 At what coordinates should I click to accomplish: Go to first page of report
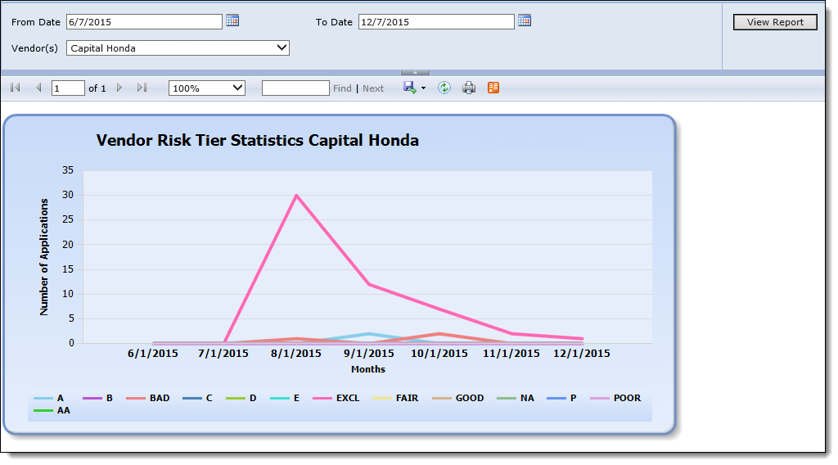click(x=16, y=88)
